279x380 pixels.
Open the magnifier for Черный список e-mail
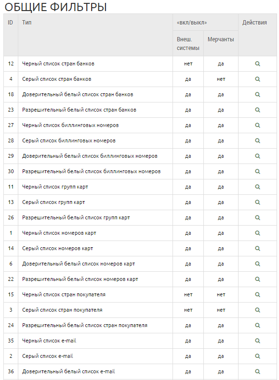(257, 341)
